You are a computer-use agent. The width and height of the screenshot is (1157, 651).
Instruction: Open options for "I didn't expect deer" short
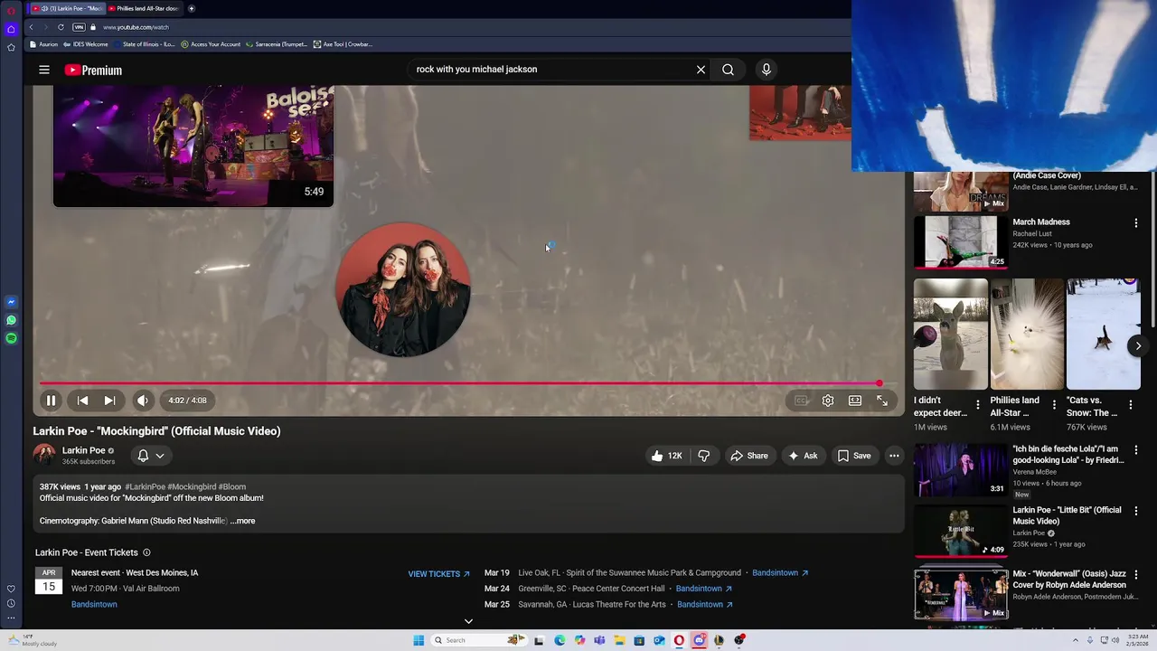977,405
